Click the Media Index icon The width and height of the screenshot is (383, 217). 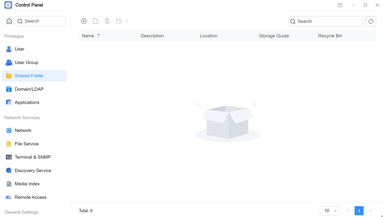point(9,184)
